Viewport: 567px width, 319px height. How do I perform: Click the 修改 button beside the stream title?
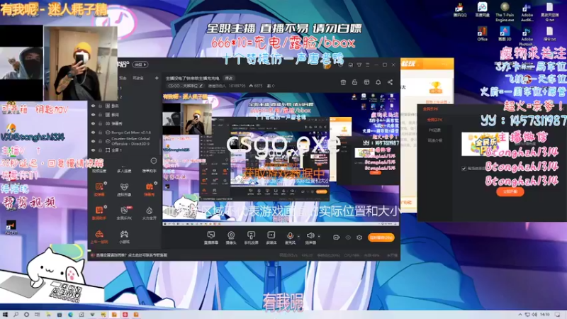tap(229, 78)
